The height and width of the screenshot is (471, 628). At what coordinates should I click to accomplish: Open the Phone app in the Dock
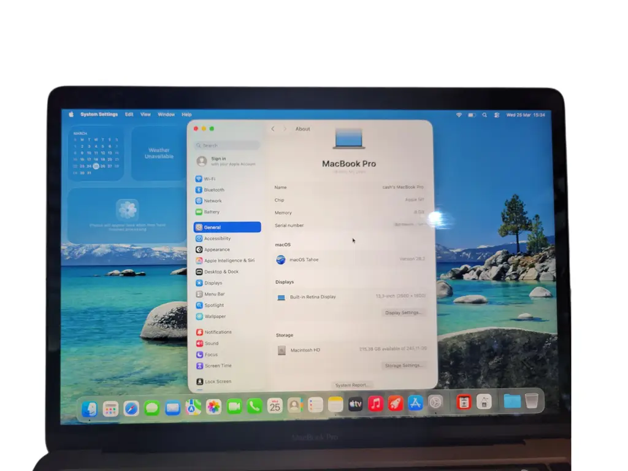point(255,406)
